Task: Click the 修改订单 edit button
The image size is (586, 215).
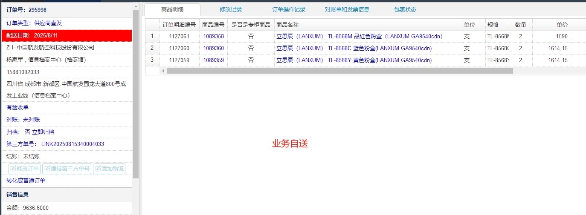Action: (24, 169)
